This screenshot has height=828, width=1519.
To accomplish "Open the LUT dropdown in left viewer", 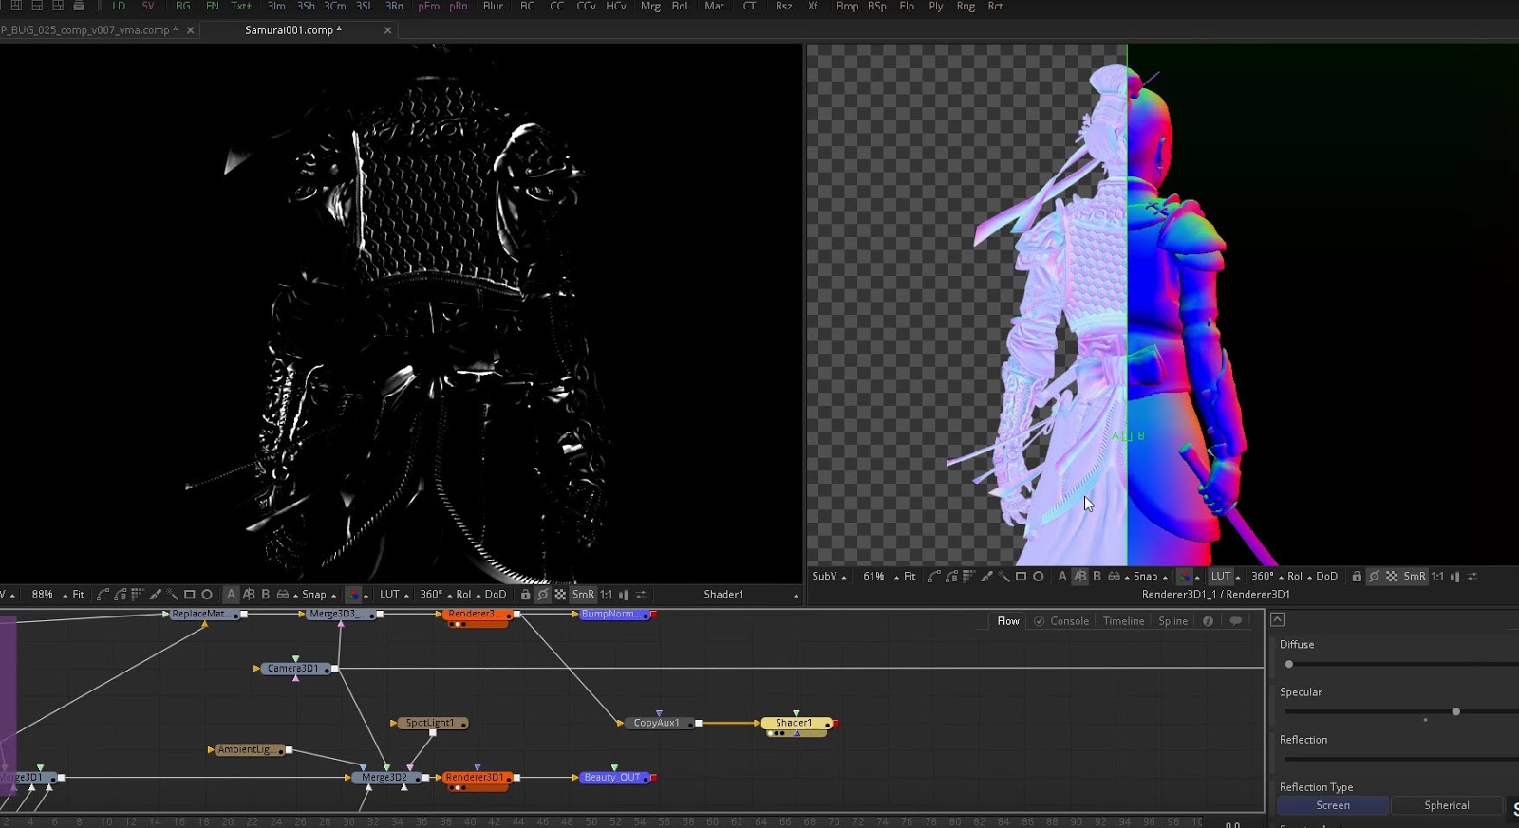I will pyautogui.click(x=393, y=595).
